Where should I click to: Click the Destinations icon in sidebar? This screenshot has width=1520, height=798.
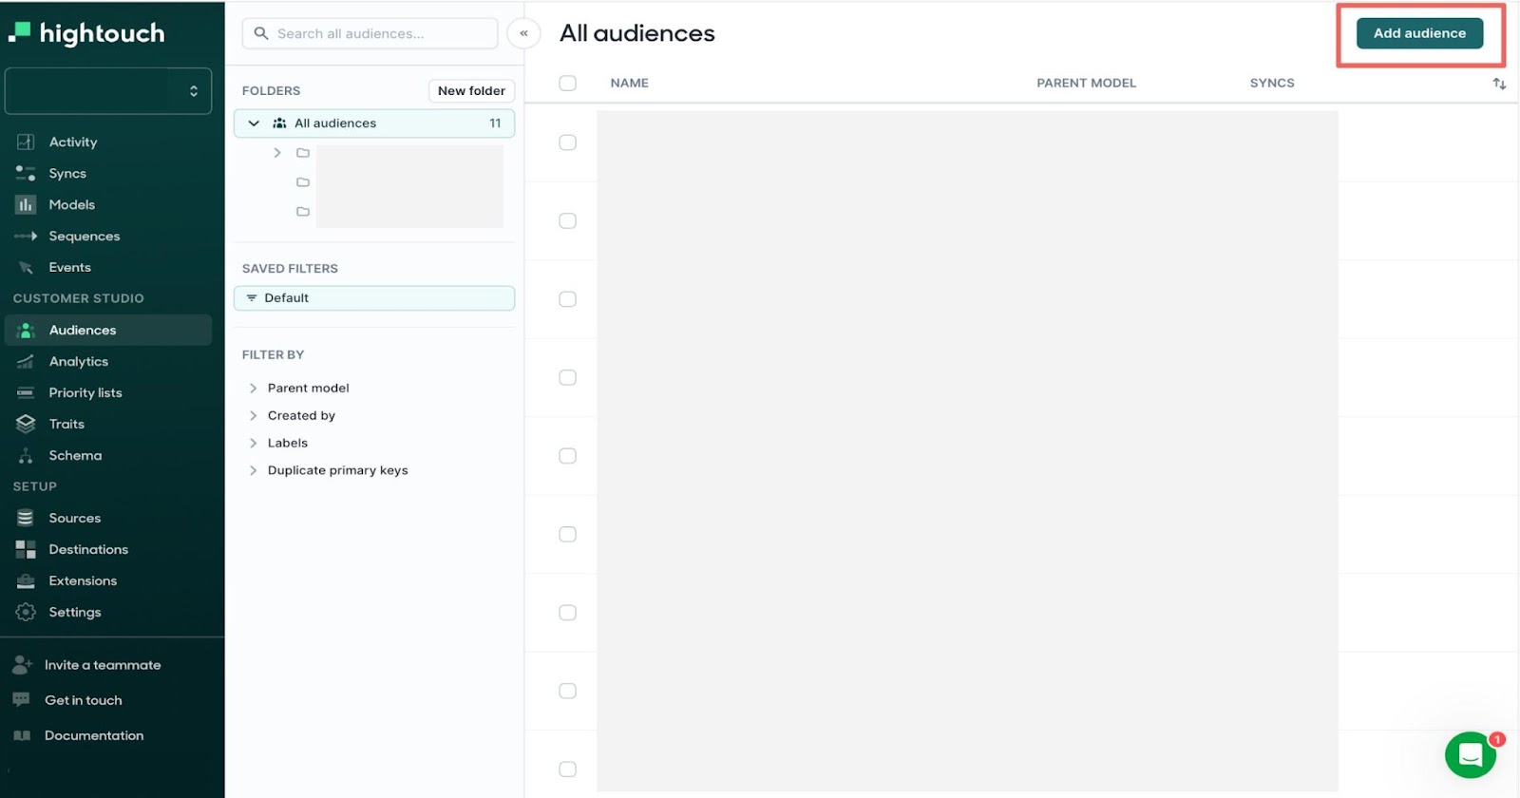26,549
